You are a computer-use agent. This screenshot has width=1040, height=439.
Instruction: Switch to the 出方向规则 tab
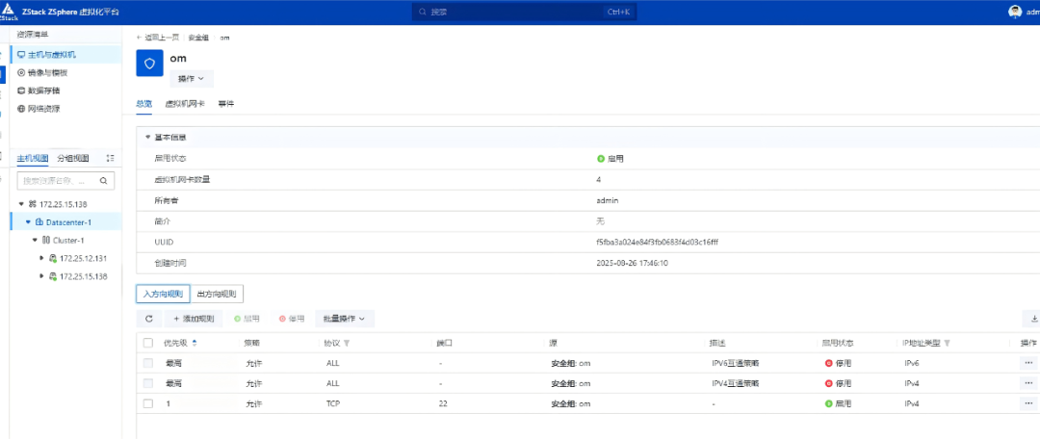[x=217, y=294]
